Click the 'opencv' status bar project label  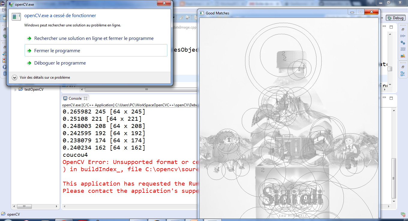13,214
